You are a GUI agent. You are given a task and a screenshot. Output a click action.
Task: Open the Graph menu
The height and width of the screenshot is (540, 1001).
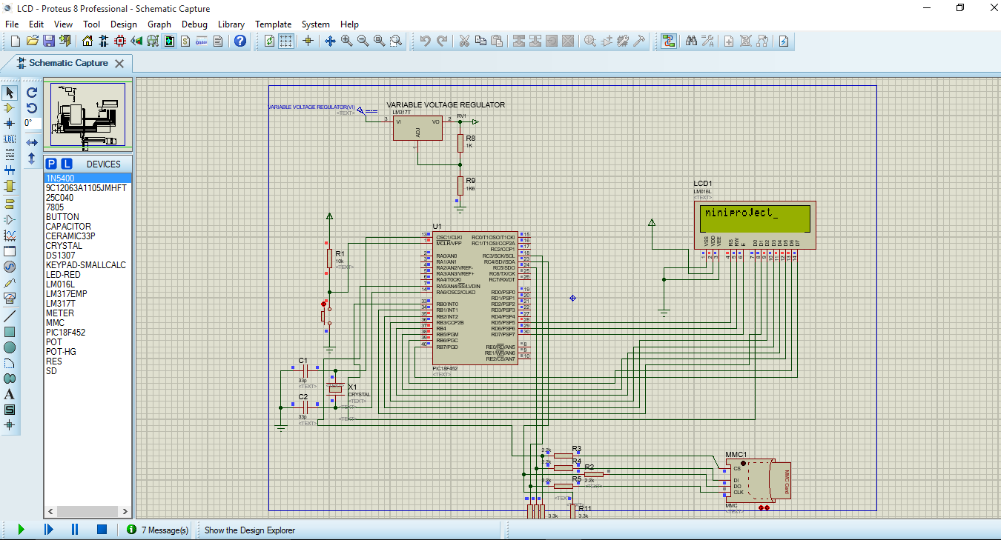point(159,24)
